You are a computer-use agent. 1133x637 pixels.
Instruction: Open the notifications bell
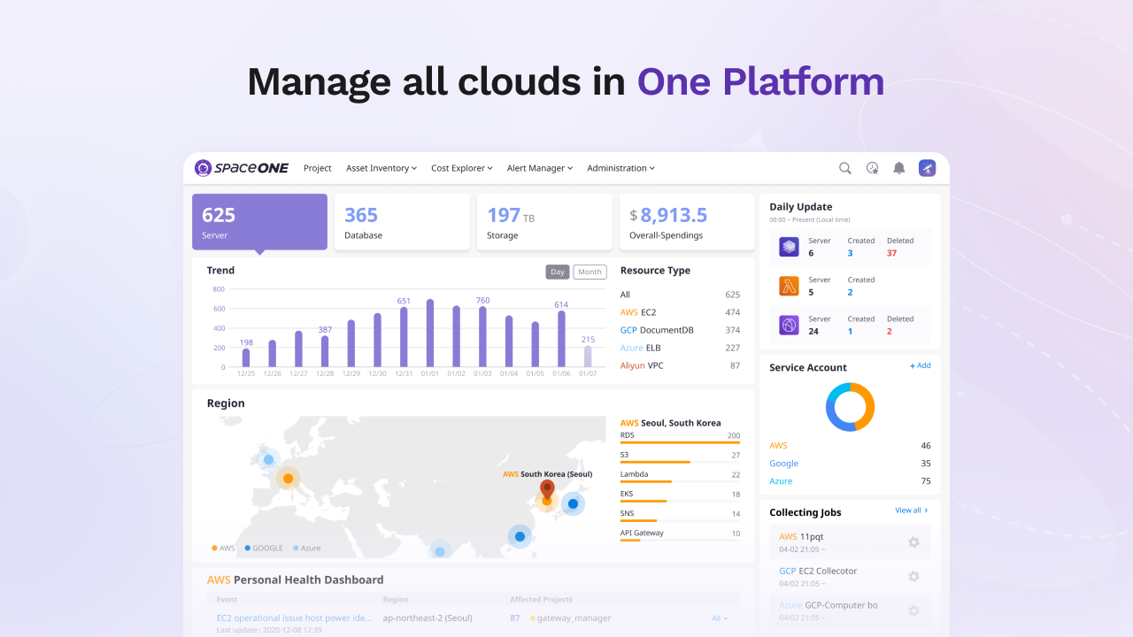pos(899,168)
